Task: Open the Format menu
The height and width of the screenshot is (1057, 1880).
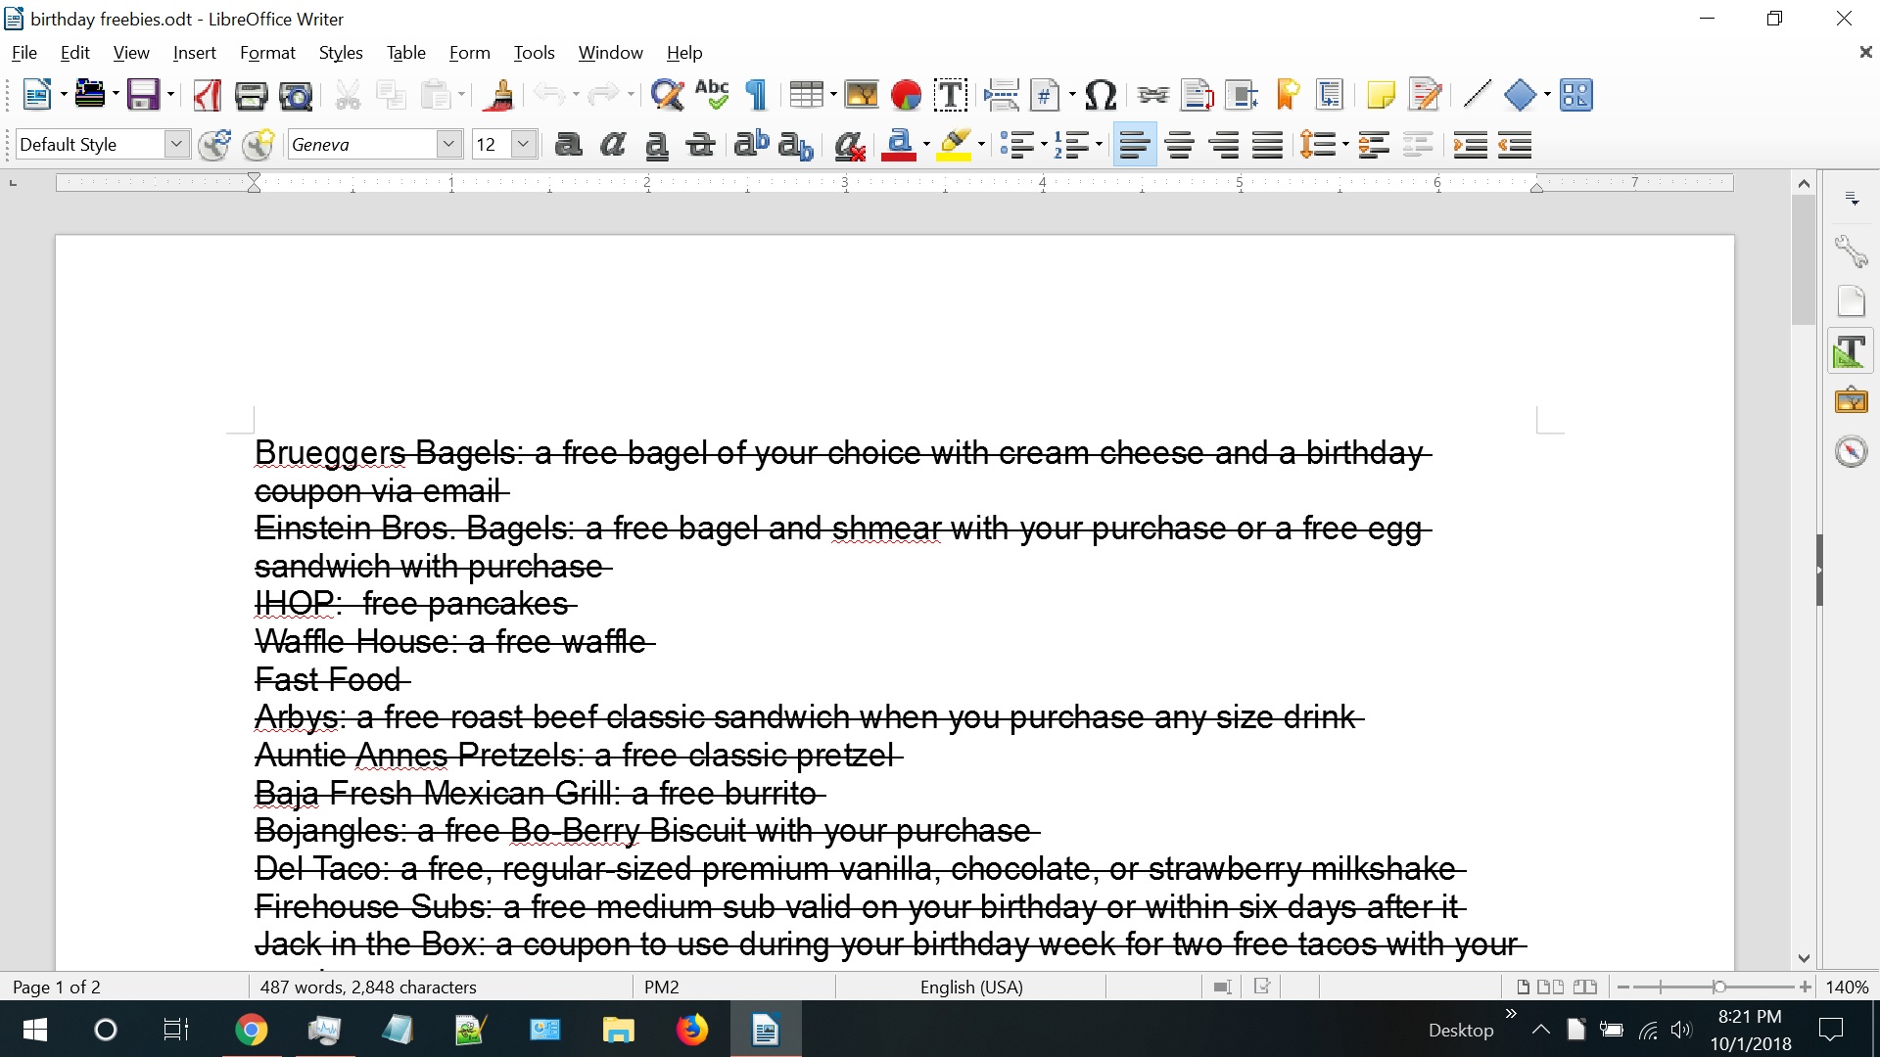Action: (267, 53)
